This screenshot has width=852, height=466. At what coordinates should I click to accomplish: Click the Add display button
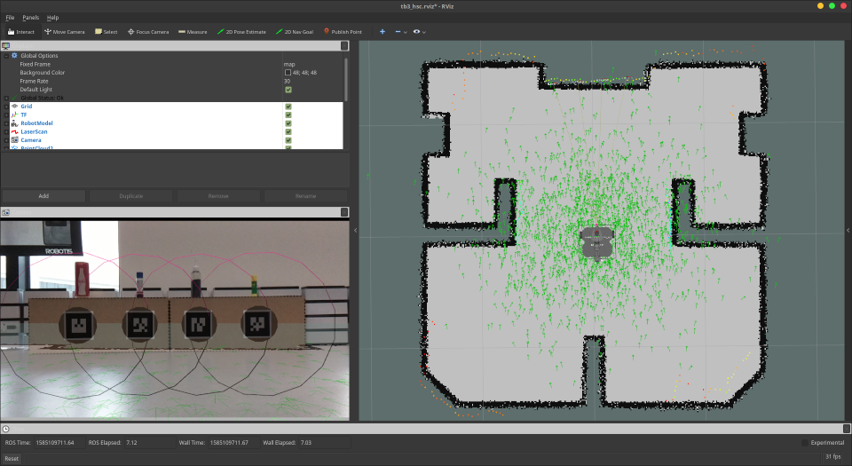43,196
